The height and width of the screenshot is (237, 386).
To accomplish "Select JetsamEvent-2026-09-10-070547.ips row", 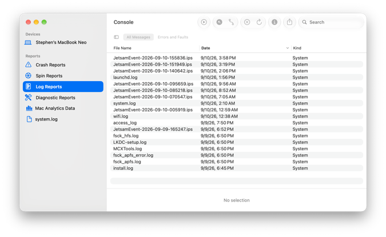I will coord(237,97).
